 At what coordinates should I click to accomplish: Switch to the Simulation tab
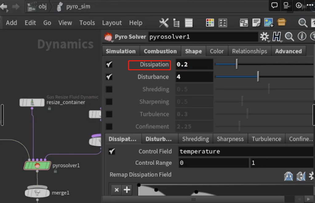(121, 51)
